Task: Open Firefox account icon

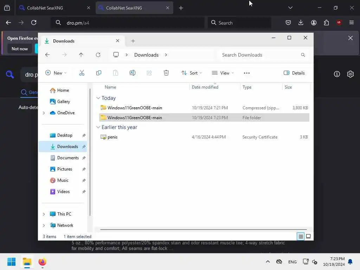Action: pos(314,22)
